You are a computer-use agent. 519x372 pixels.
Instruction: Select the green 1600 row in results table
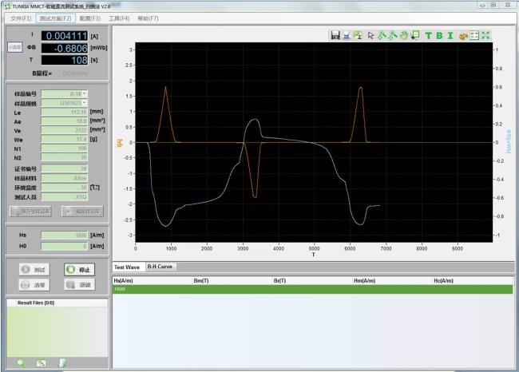click(x=311, y=289)
